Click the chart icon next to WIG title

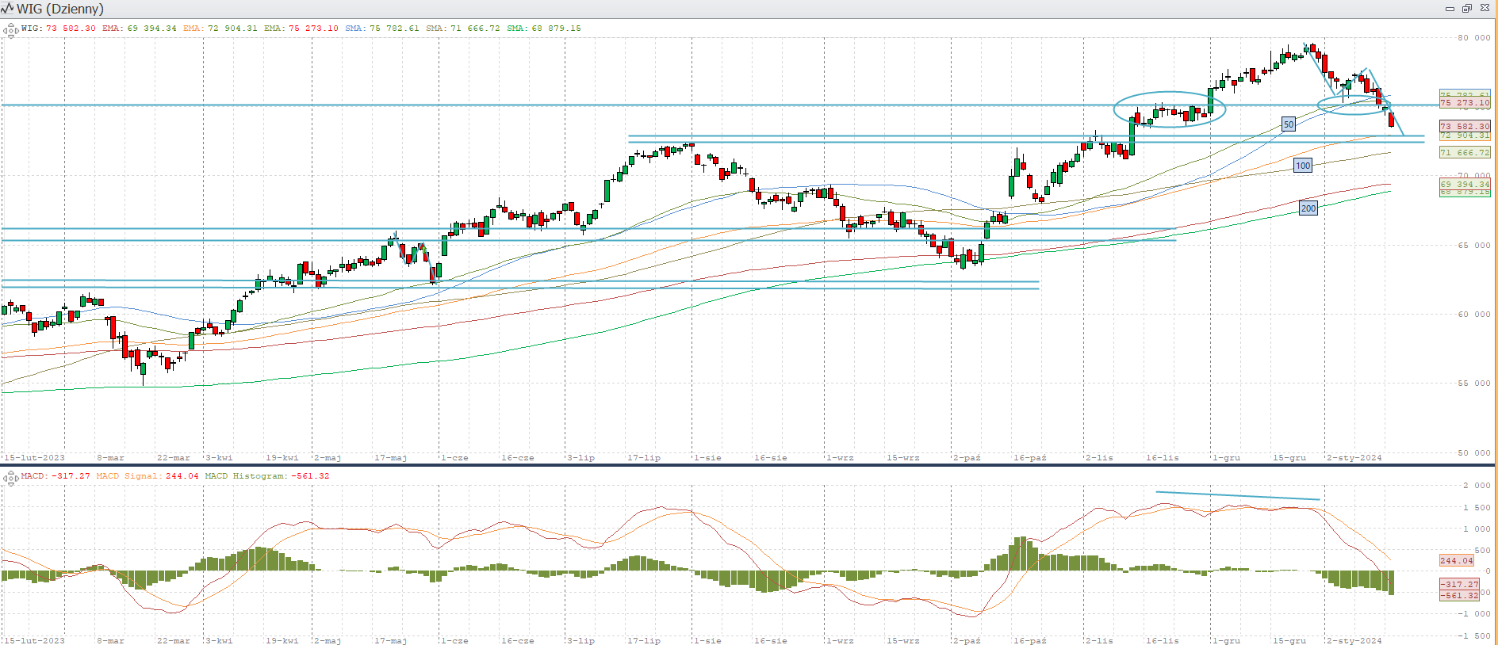pos(8,9)
